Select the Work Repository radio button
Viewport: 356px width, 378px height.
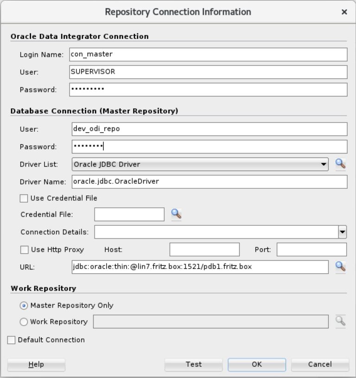pyautogui.click(x=24, y=322)
